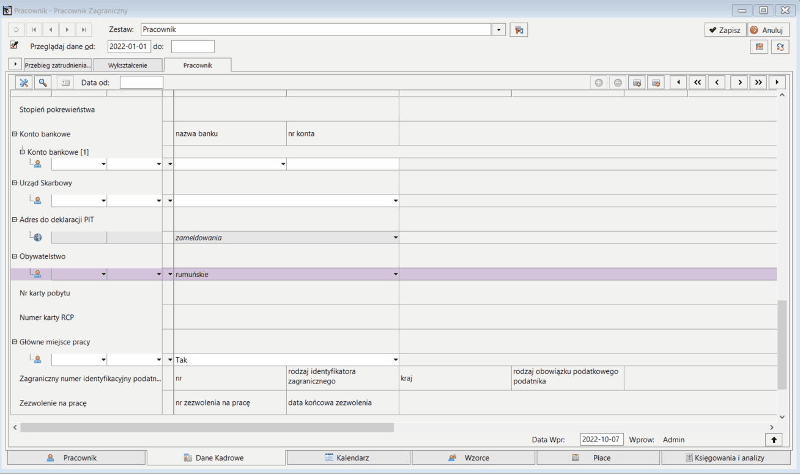
Task: Click the delete period icon before navigation arrows
Action: (656, 83)
